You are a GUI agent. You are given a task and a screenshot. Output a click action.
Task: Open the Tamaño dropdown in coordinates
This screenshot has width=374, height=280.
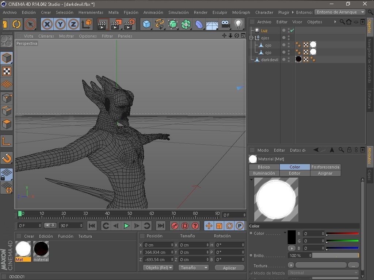click(x=194, y=268)
